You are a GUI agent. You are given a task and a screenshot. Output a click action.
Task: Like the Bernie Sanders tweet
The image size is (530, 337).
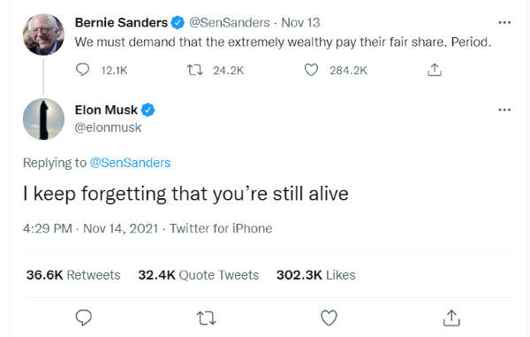point(311,70)
